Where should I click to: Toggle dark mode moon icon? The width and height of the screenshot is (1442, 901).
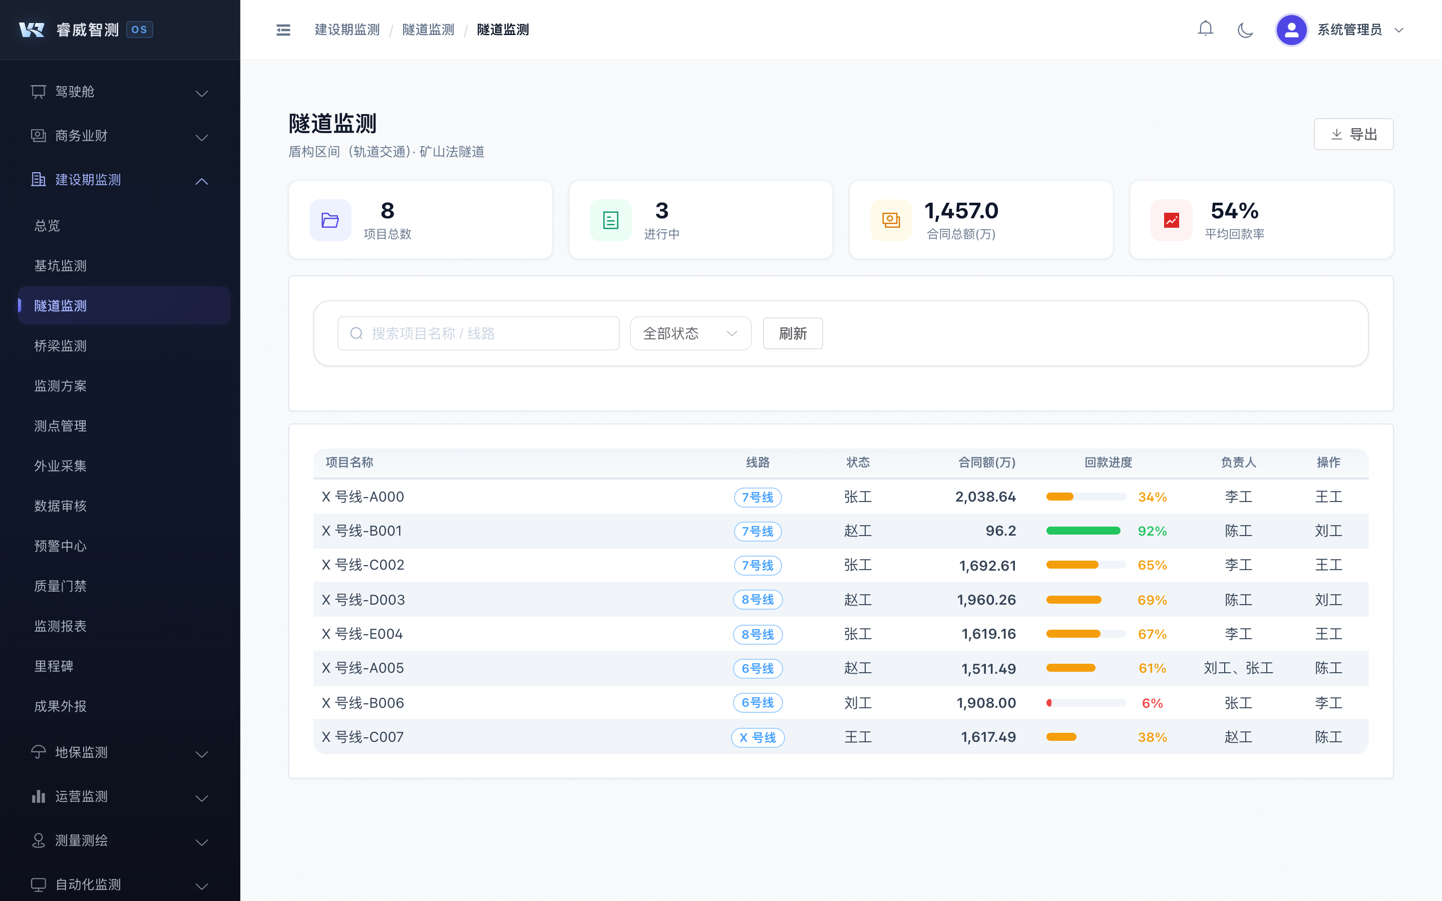click(1245, 30)
